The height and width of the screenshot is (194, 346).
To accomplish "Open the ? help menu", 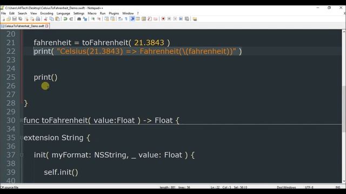I will pyautogui.click(x=138, y=13).
